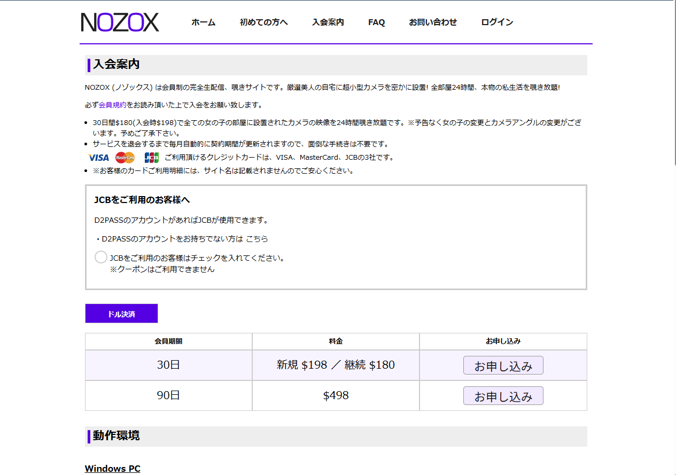Click the NOZOX logo
The width and height of the screenshot is (676, 475).
pyautogui.click(x=120, y=22)
